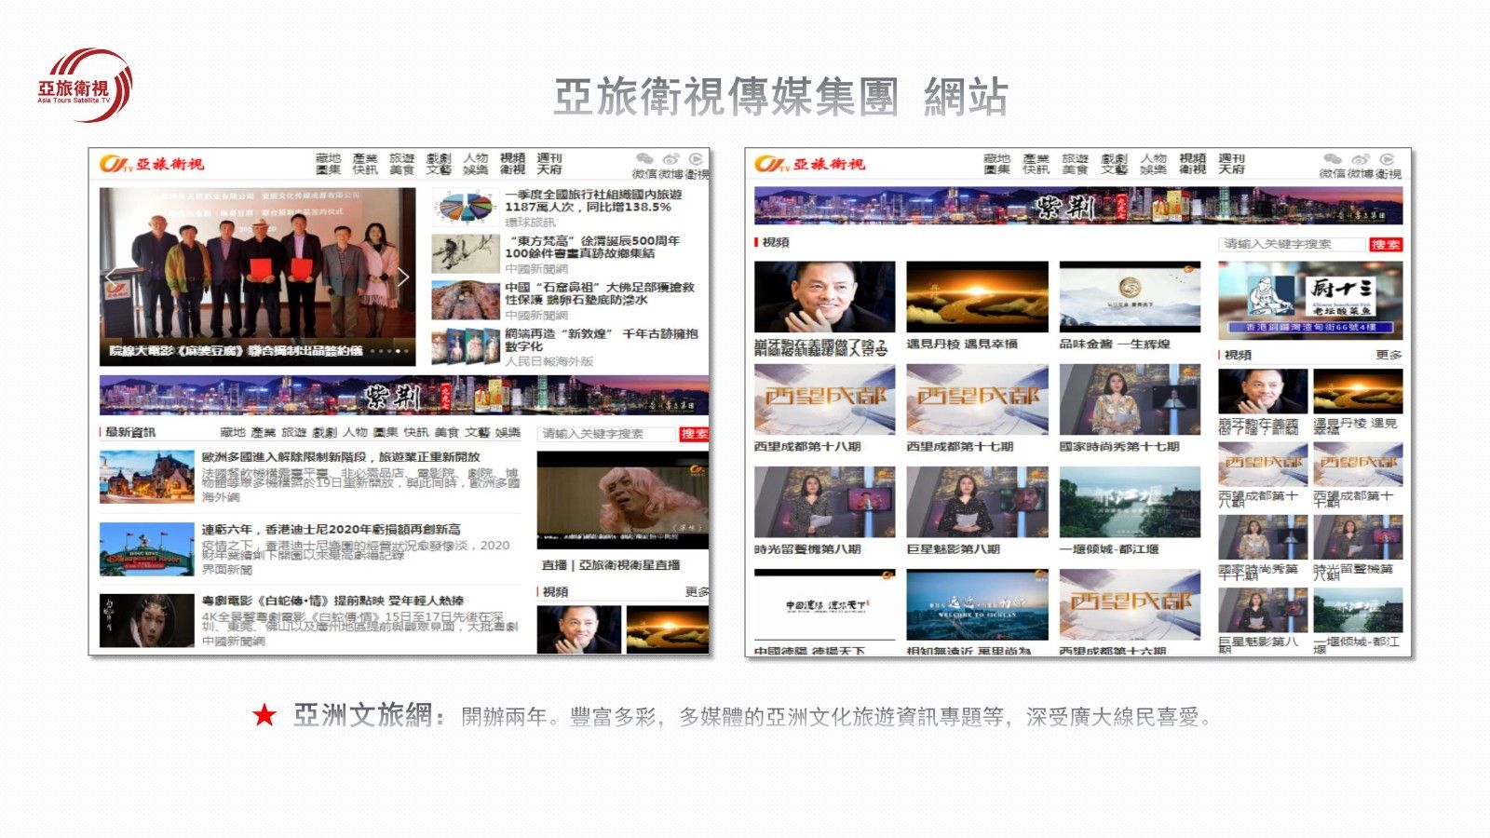1490x838 pixels.
Task: Click the live stream video with pink-haired performer
Action: click(623, 501)
